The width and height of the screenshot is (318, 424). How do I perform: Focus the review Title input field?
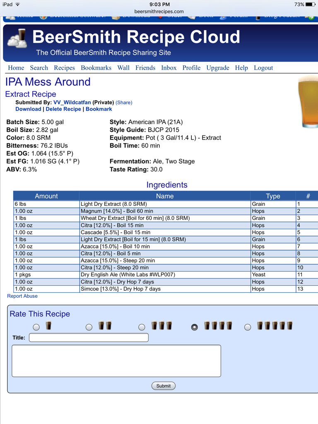89,337
